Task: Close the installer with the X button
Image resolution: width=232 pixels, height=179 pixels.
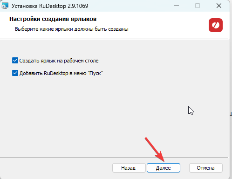Action: coord(219,6)
